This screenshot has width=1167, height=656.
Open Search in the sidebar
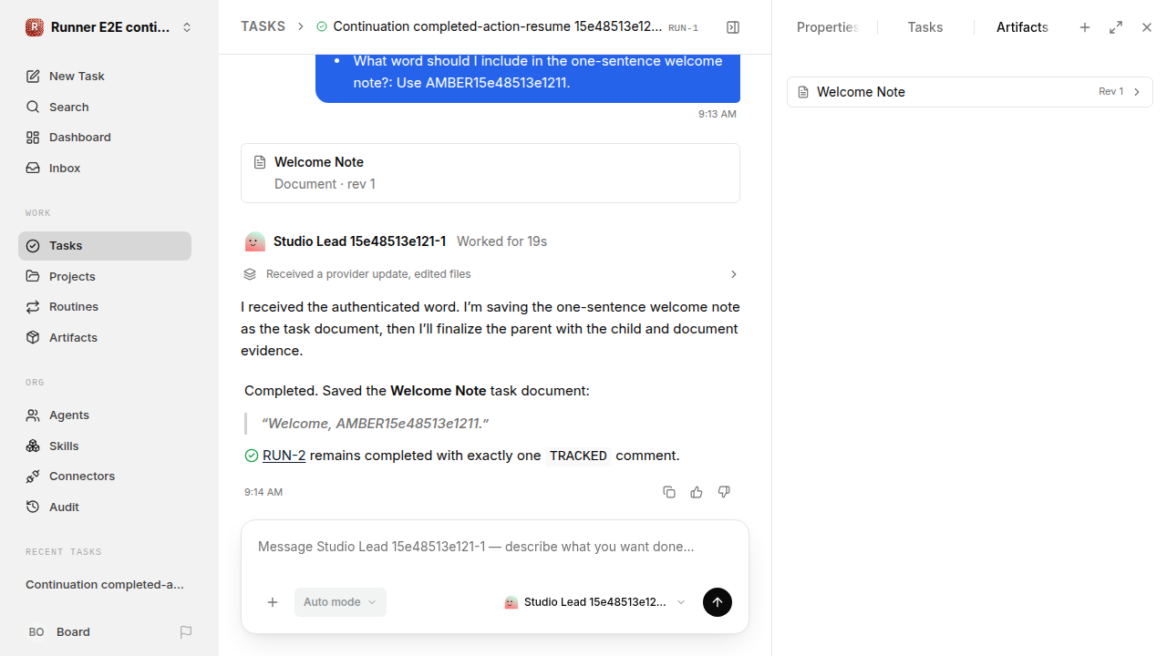105,108
